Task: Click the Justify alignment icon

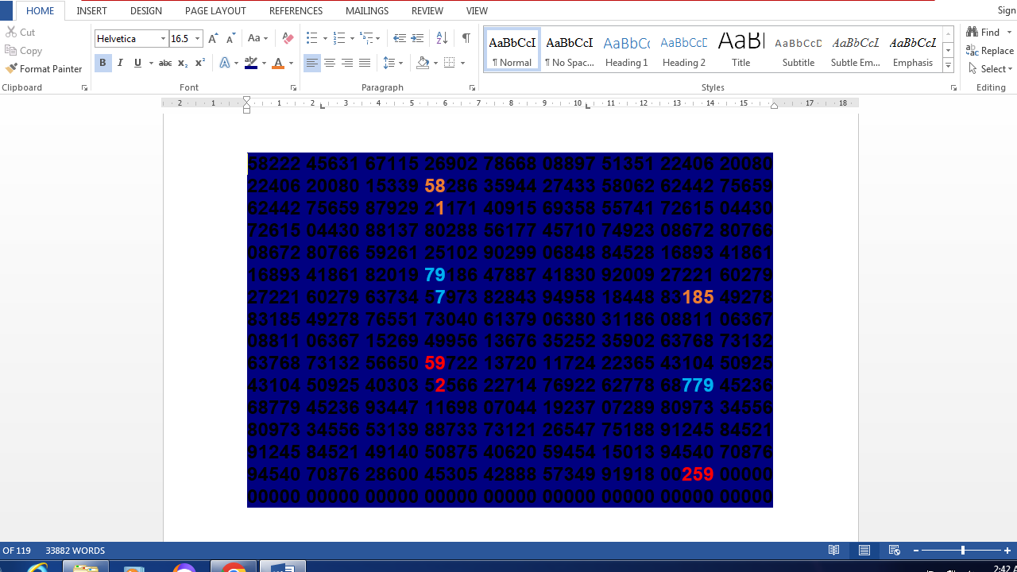Action: (x=365, y=63)
